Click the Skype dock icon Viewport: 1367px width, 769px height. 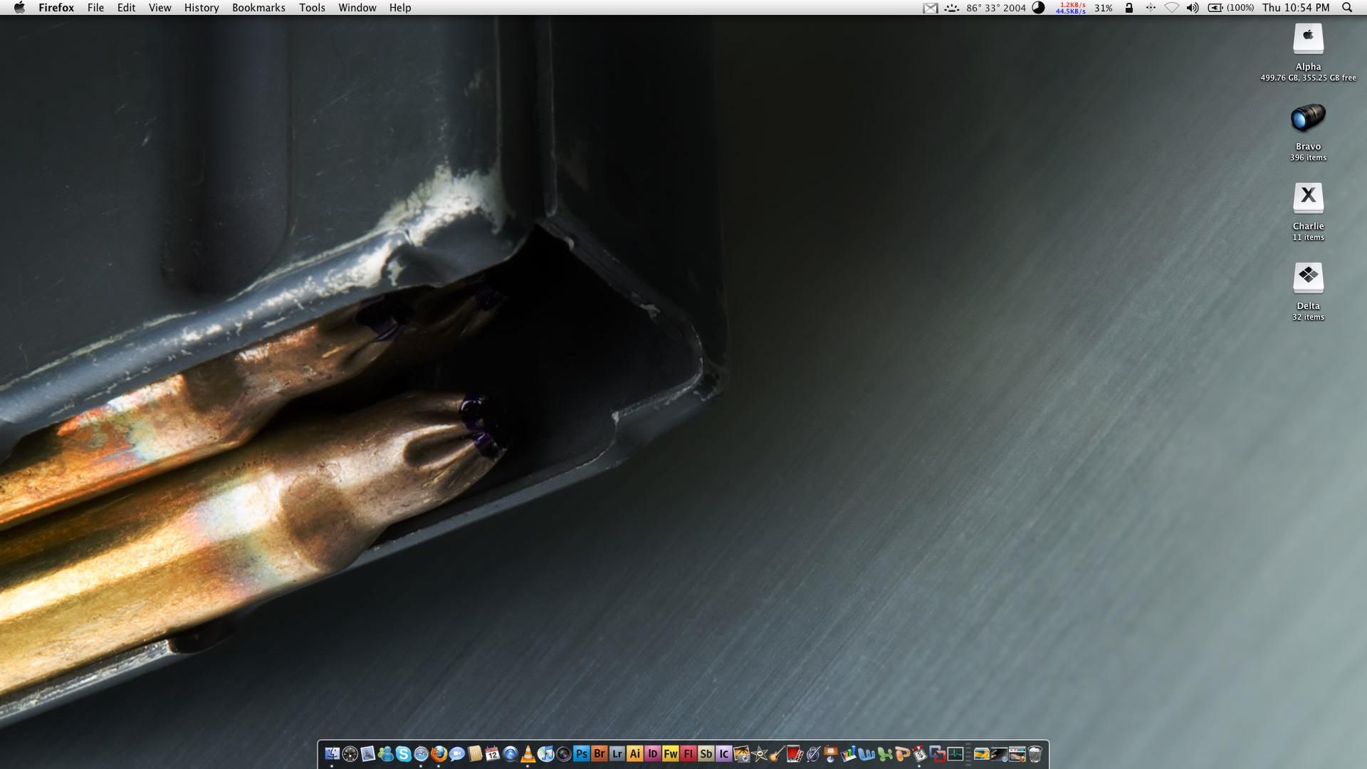[x=403, y=753]
